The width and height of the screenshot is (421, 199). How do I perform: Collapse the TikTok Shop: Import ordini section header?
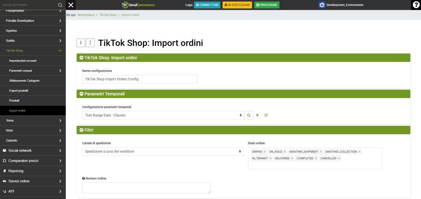coord(243,58)
